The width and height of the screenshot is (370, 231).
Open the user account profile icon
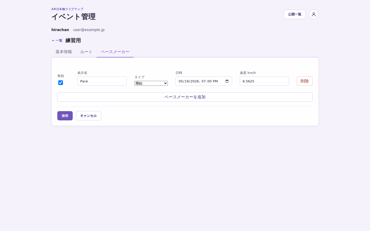pos(313,14)
